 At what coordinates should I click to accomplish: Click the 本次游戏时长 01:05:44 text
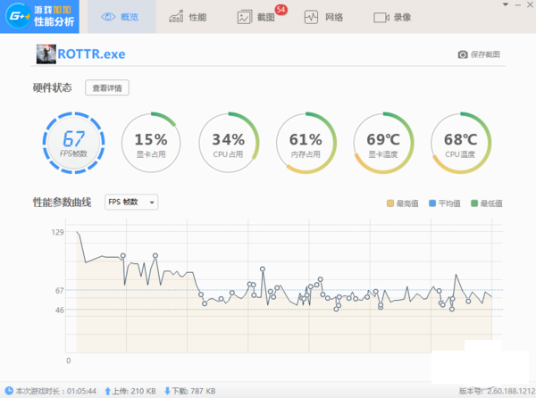point(55,391)
